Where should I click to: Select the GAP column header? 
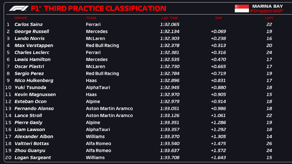pos(218,18)
